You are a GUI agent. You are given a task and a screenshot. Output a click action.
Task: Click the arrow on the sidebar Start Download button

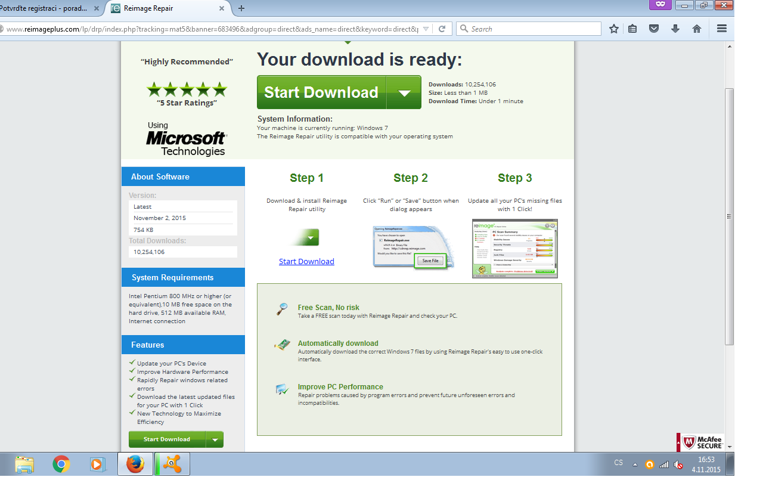tap(215, 439)
